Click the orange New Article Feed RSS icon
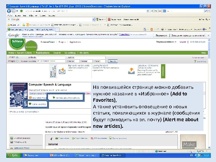The image size is (216, 162). coord(30,98)
